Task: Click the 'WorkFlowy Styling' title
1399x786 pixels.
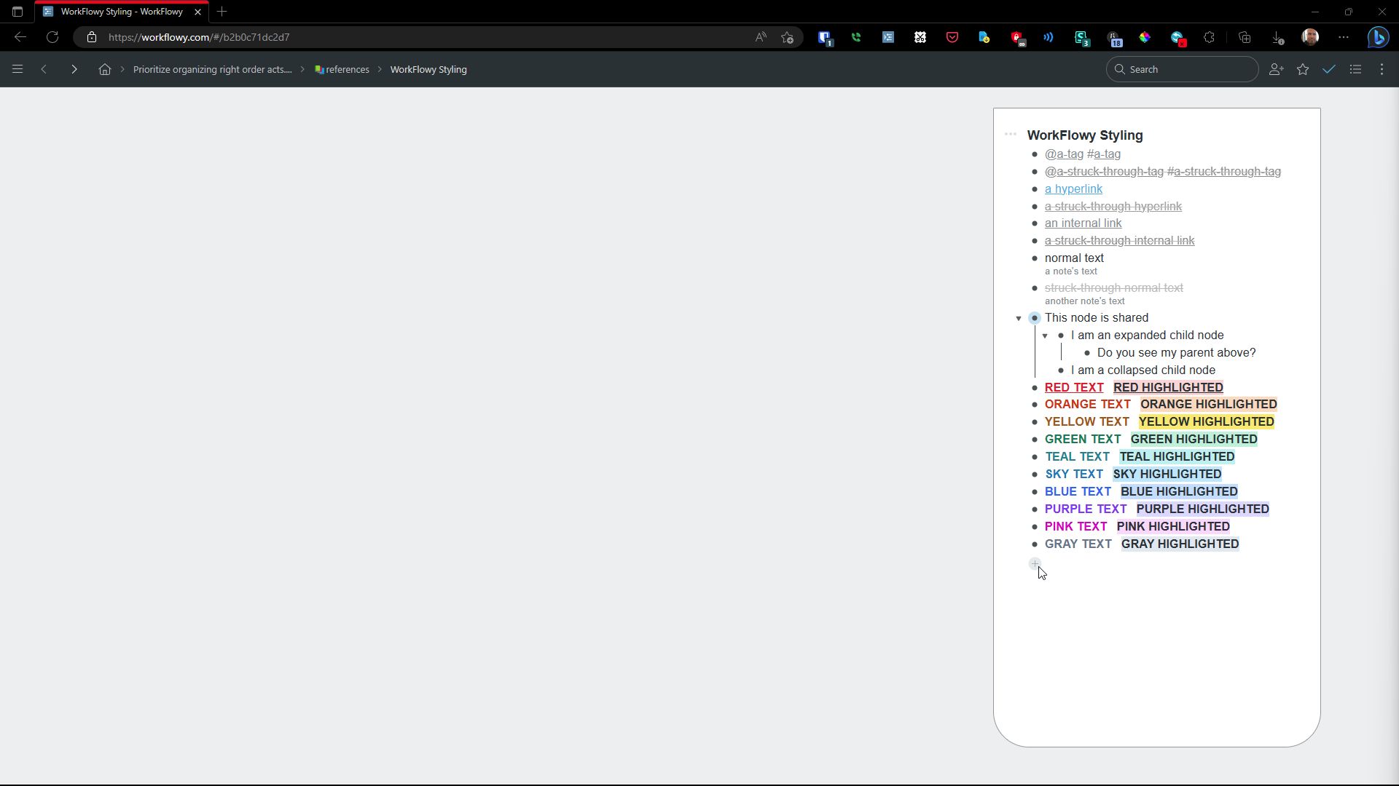Action: coord(1084,135)
